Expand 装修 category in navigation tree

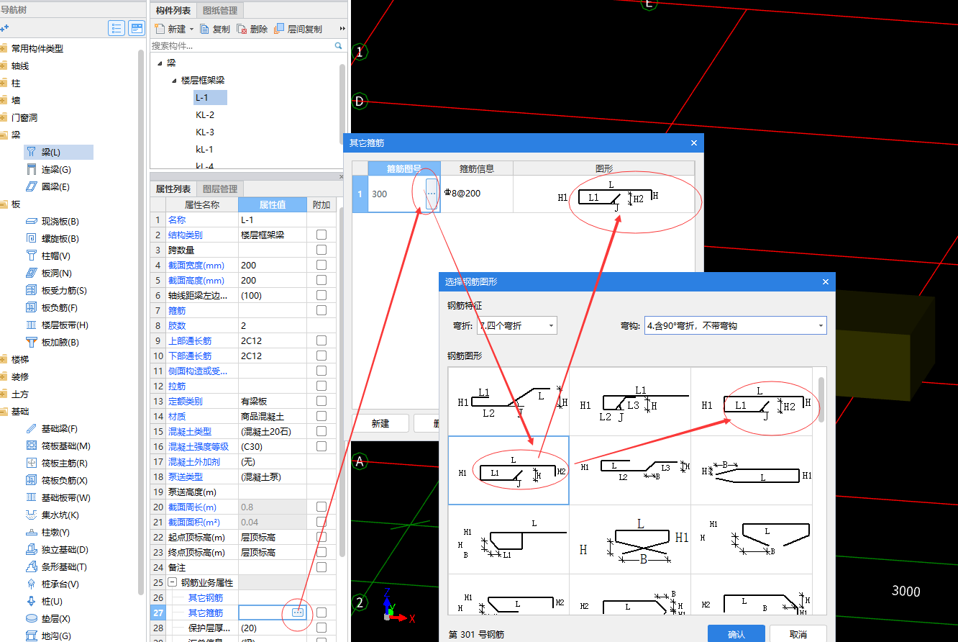4,376
